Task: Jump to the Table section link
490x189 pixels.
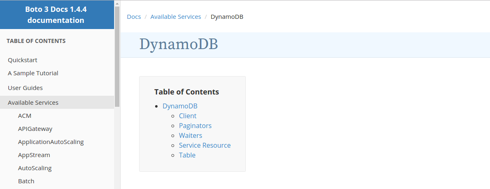Action: click(187, 155)
